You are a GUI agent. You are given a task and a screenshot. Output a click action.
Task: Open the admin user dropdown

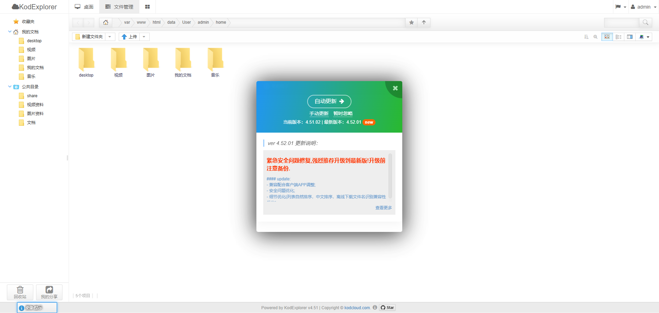pyautogui.click(x=644, y=7)
